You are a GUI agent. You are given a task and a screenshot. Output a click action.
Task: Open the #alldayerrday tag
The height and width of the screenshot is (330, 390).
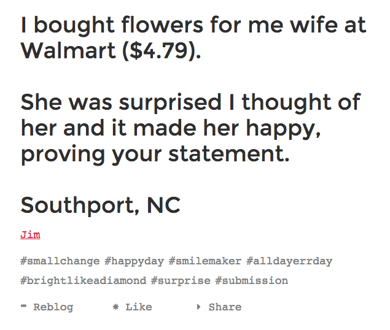[x=289, y=261]
